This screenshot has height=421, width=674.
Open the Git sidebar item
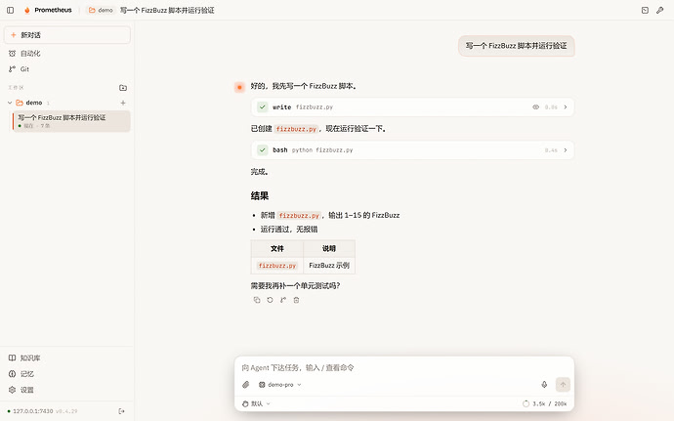(x=67, y=68)
